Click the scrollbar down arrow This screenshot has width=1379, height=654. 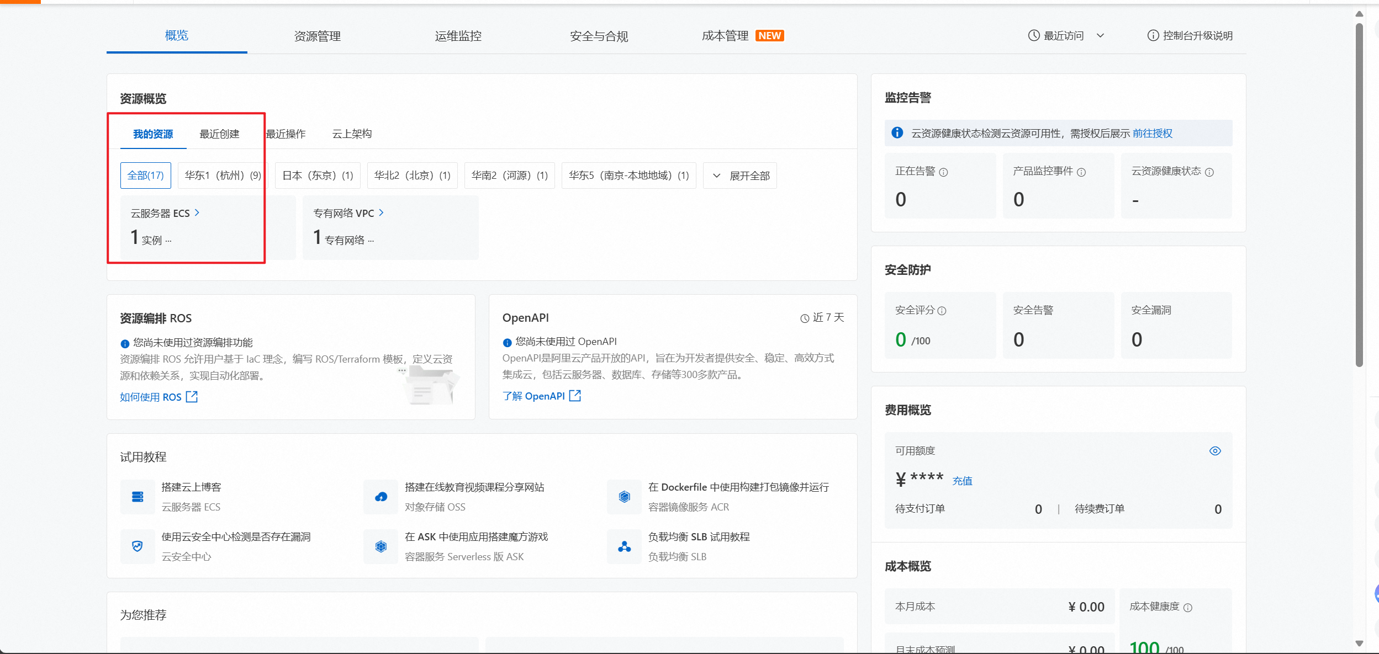(x=1359, y=644)
